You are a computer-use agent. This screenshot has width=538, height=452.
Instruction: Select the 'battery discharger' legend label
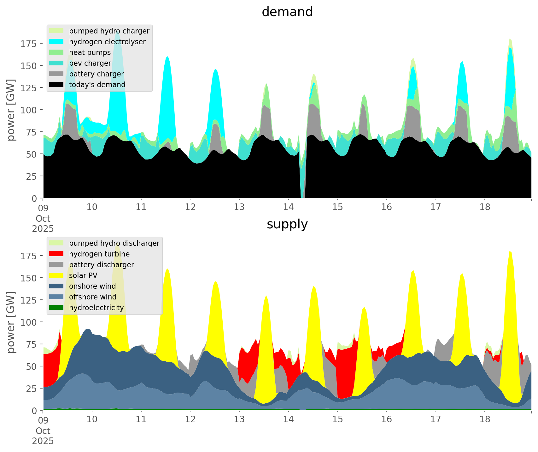click(101, 265)
